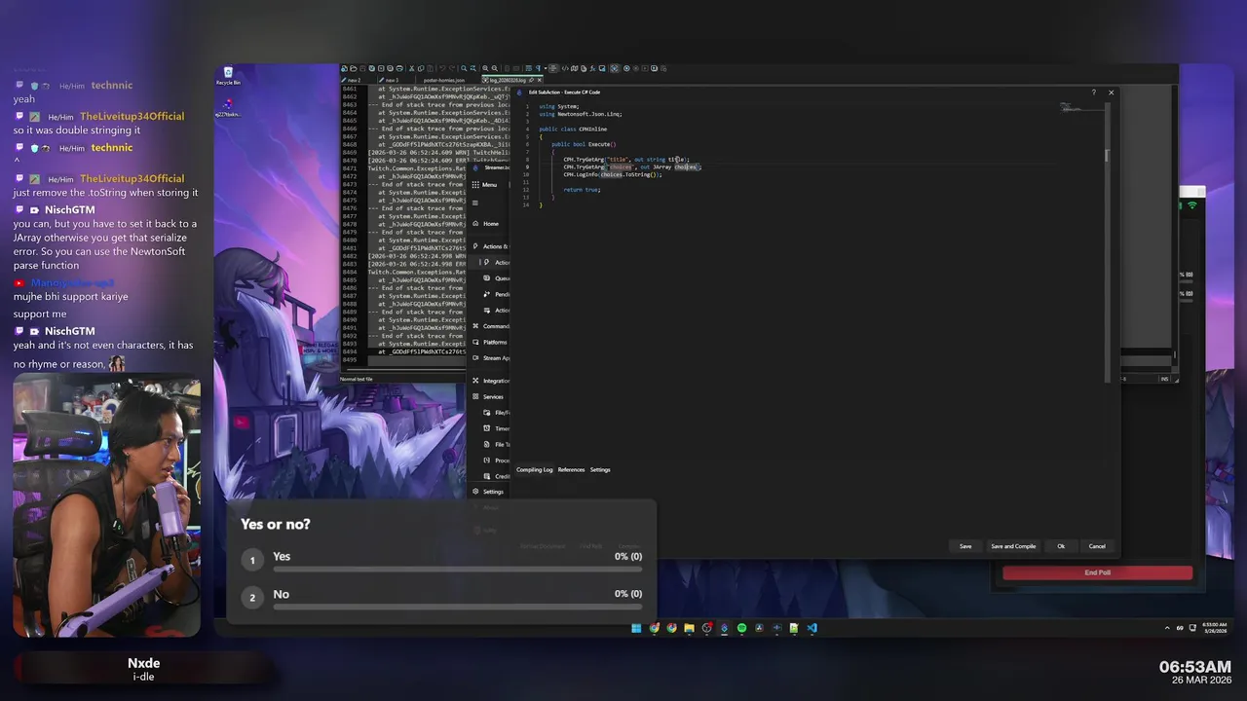This screenshot has height=701, width=1247.
Task: Open Windows Start button on taskbar
Action: pos(636,628)
